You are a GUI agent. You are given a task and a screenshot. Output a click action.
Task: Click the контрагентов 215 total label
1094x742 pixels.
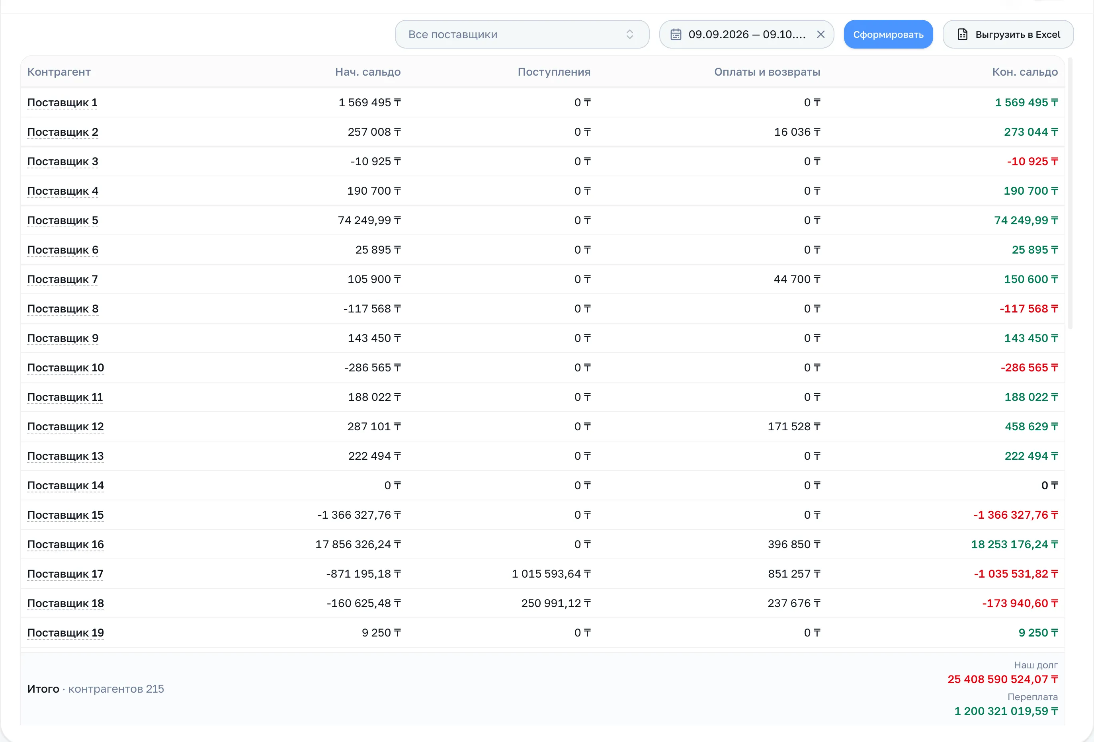coord(116,689)
